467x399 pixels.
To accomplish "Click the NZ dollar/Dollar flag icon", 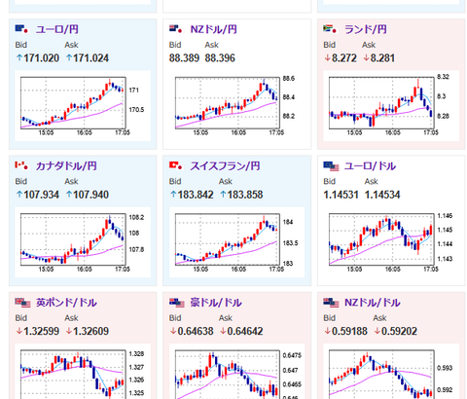I will [x=331, y=303].
